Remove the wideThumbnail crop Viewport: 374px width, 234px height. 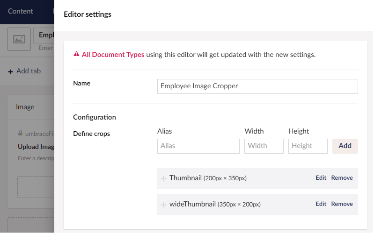click(x=342, y=204)
